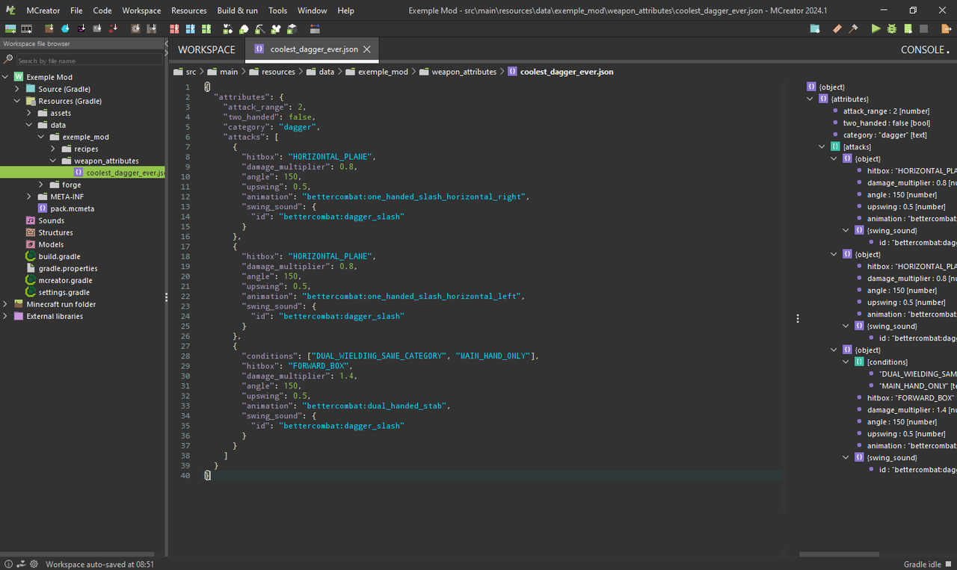Expand the META-INF folder
The height and width of the screenshot is (570, 957).
pyautogui.click(x=30, y=196)
